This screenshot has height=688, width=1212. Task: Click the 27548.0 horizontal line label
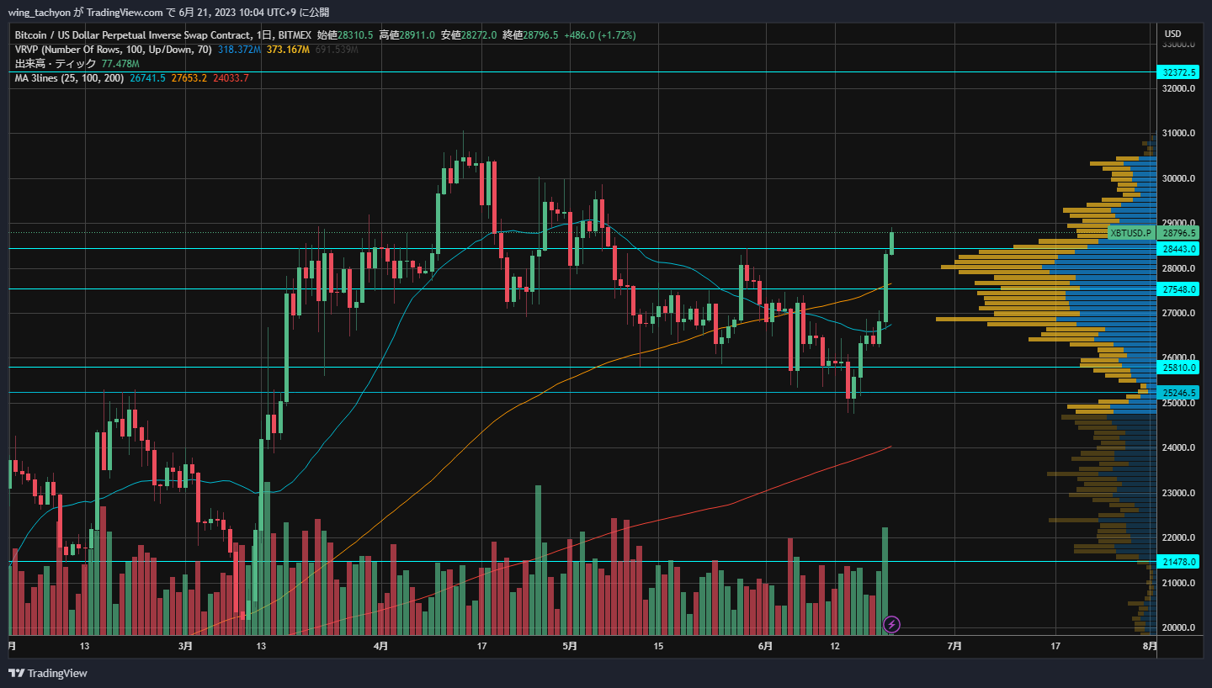(1179, 289)
